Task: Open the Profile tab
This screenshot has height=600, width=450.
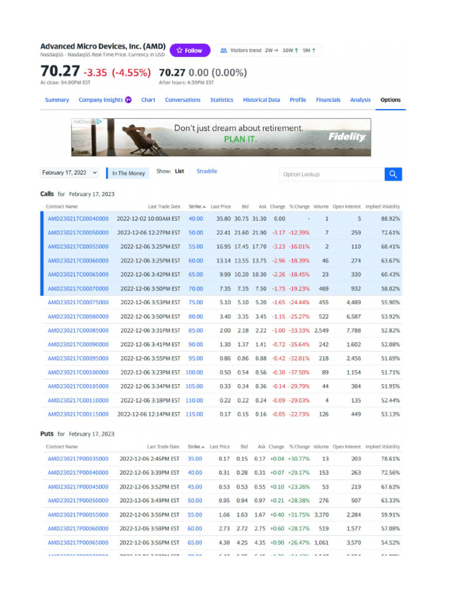Action: click(298, 100)
